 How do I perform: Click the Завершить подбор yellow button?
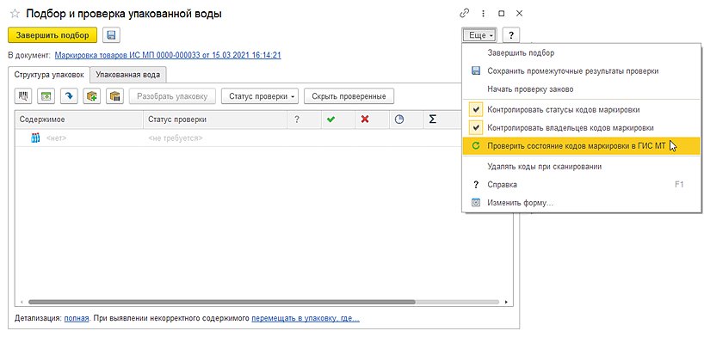52,35
